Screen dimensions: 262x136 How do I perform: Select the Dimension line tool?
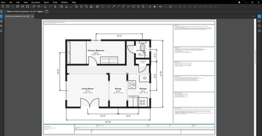128,7
